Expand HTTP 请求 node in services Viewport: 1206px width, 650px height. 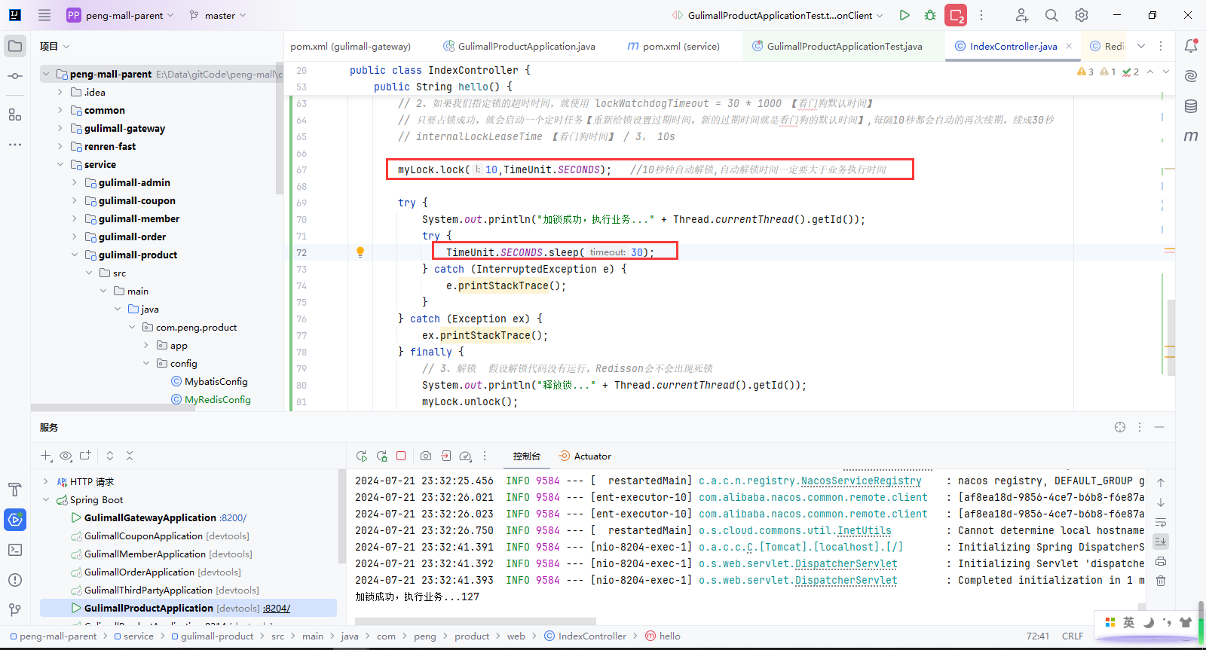click(x=46, y=482)
